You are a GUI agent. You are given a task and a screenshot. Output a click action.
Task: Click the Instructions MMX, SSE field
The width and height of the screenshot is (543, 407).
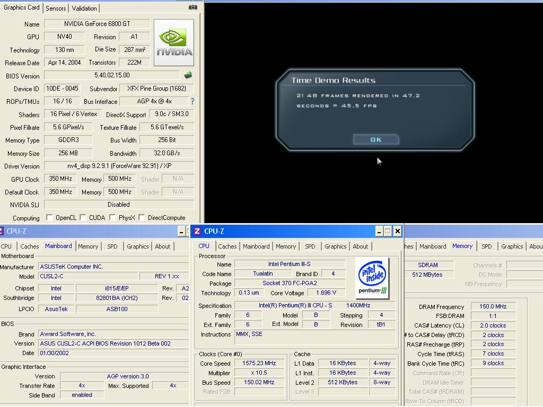tap(315, 337)
